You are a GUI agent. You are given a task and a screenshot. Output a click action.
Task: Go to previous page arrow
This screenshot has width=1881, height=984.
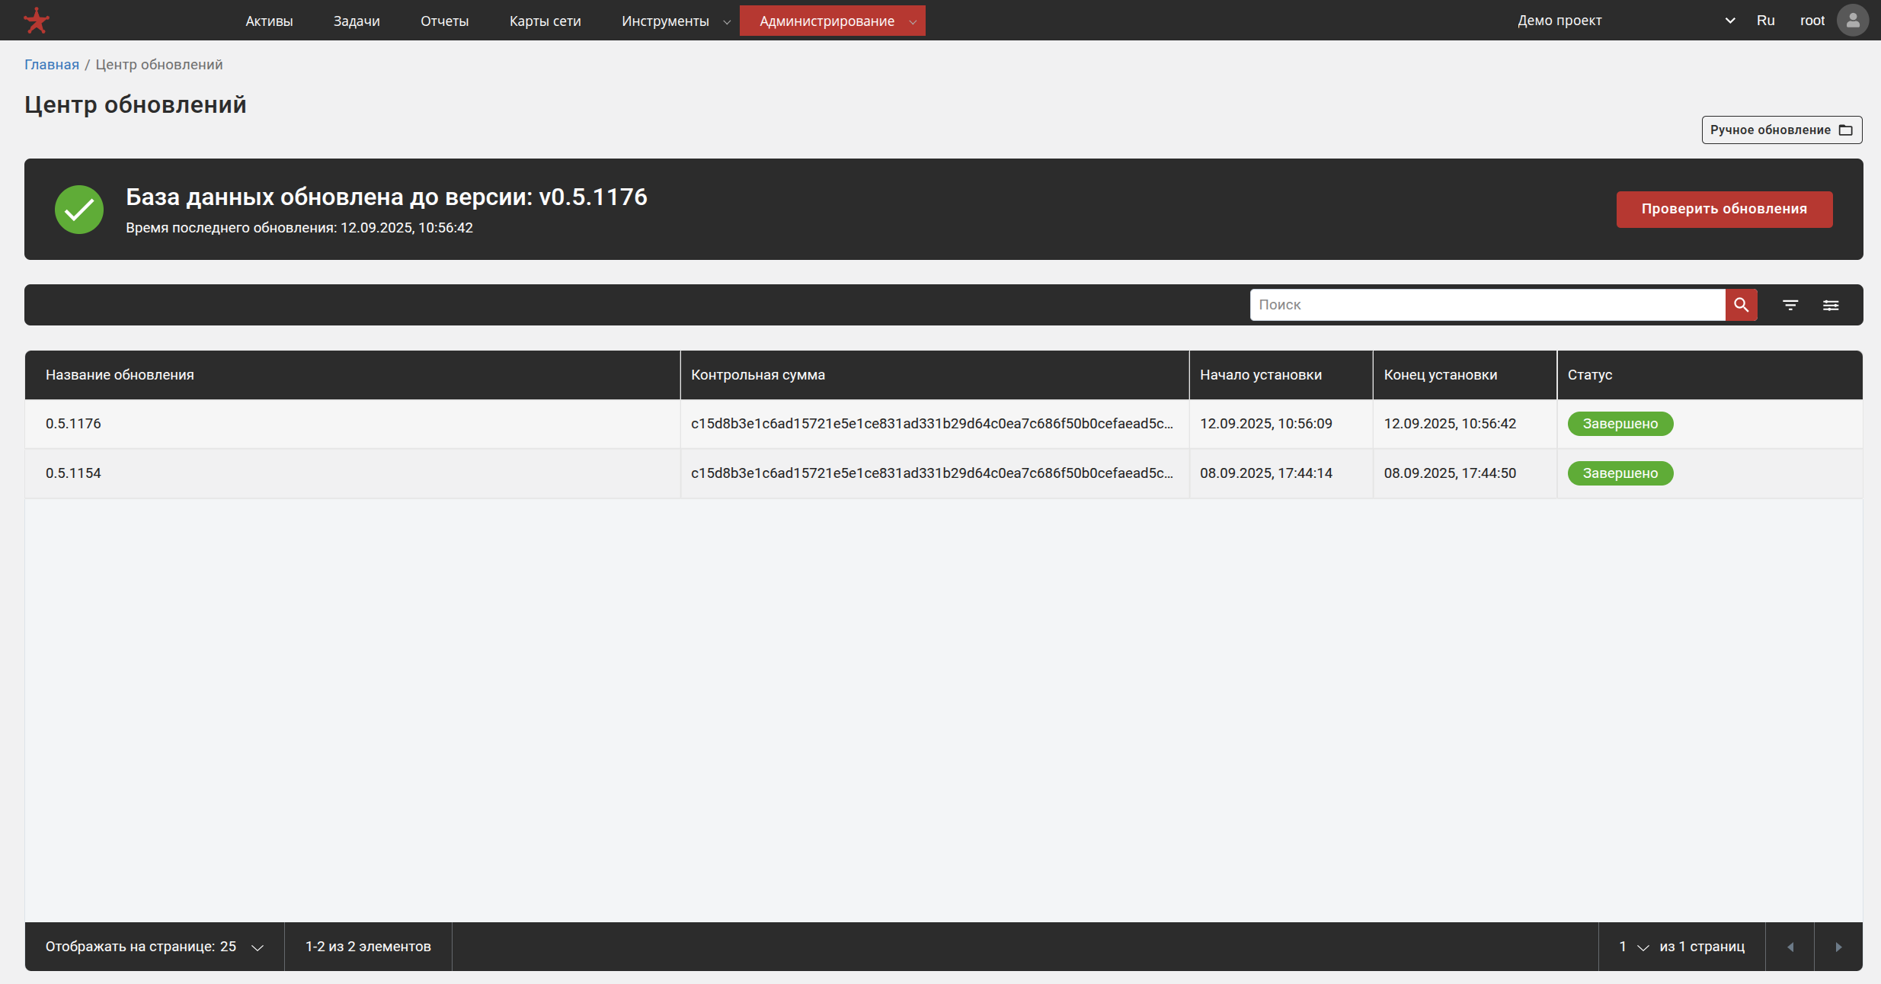click(x=1790, y=947)
